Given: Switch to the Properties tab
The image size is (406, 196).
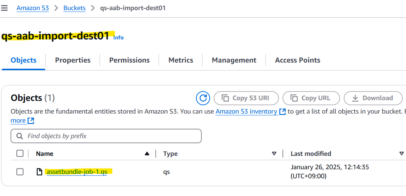Looking at the screenshot, I should 73,60.
